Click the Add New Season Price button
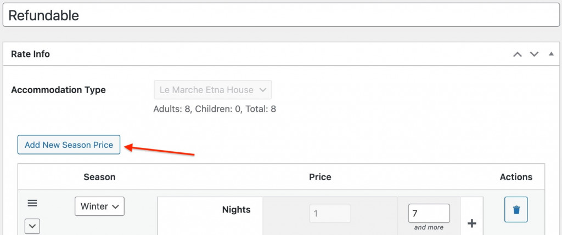562x235 pixels. pyautogui.click(x=69, y=145)
